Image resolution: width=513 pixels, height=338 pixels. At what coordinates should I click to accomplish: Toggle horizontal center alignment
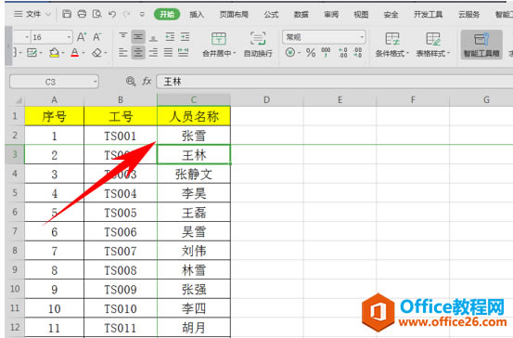pyautogui.click(x=138, y=52)
